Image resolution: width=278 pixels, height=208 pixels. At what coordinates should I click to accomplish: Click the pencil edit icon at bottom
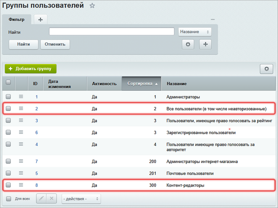pos(42,198)
